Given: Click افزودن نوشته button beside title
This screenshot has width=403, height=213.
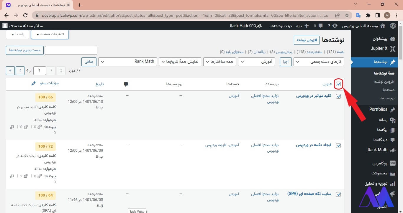Looking at the screenshot, I should [307, 40].
